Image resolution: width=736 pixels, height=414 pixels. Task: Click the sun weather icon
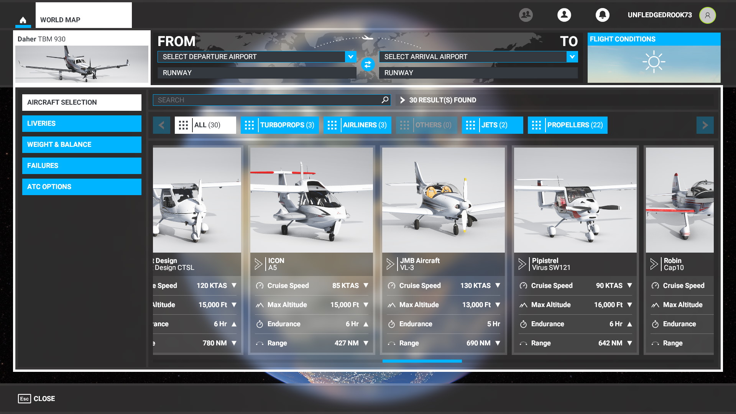tap(654, 62)
